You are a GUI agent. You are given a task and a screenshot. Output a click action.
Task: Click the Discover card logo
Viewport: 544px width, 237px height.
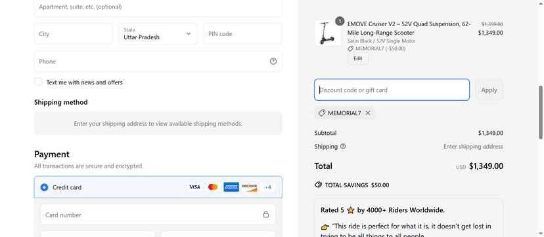click(250, 187)
